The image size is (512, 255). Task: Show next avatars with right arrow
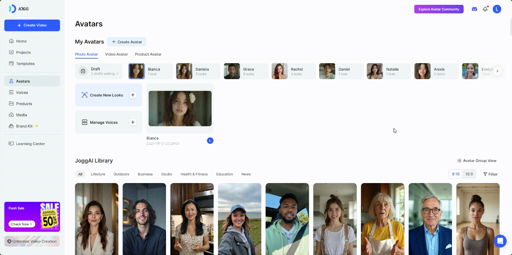[497, 71]
